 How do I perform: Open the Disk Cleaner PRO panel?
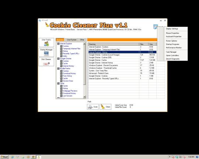click(46, 62)
